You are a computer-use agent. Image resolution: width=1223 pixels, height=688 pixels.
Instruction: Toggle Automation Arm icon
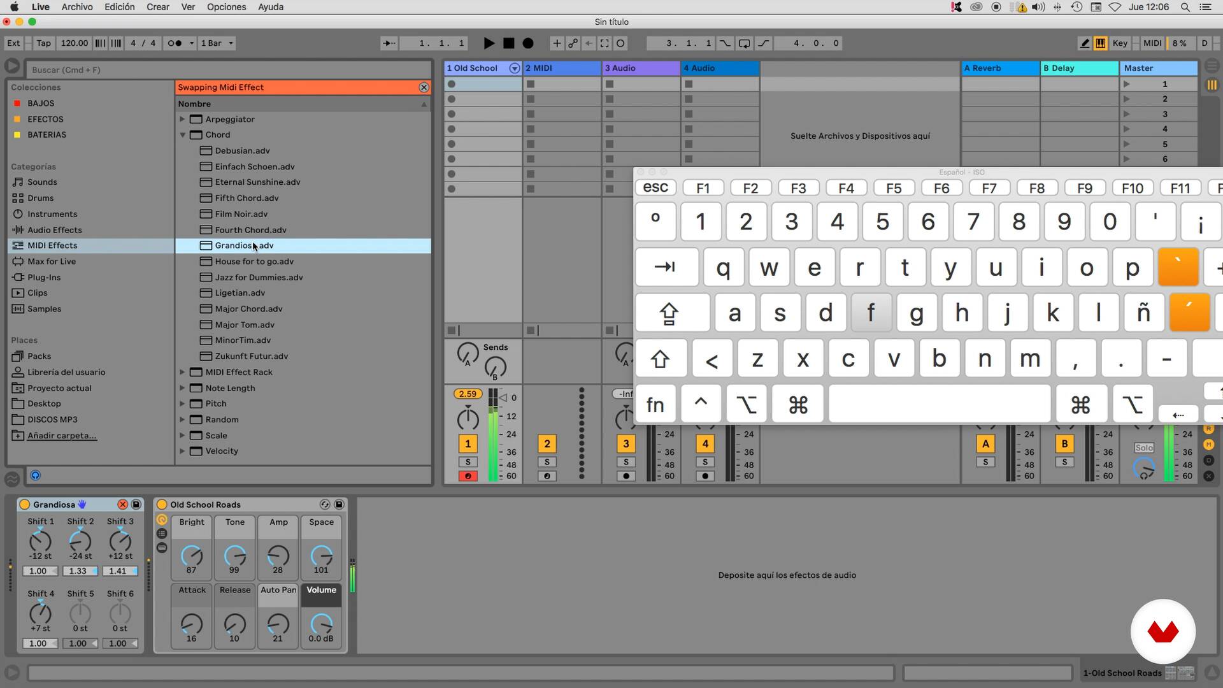point(573,43)
